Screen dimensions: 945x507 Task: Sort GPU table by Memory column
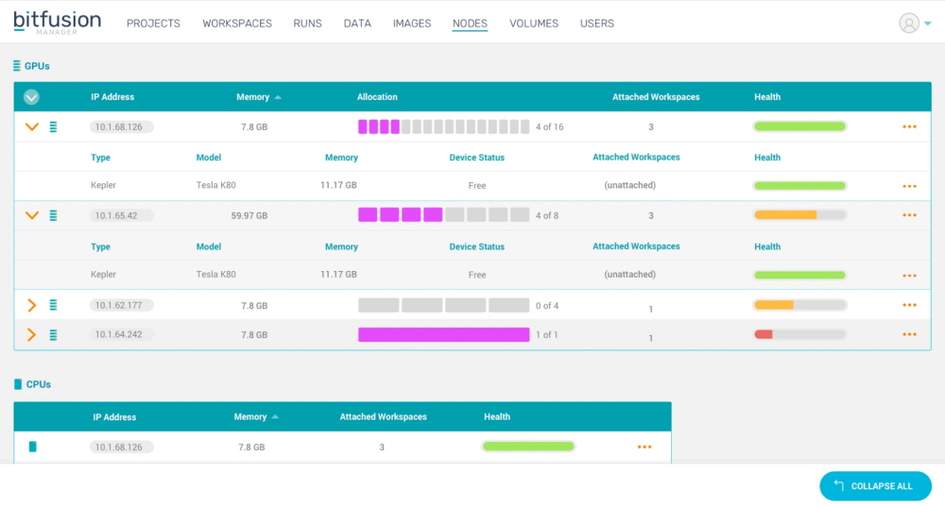click(258, 97)
